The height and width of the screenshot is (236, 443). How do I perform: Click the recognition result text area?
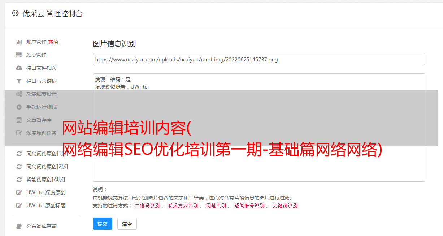(x=259, y=128)
